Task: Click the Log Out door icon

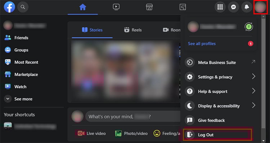Action: point(190,135)
